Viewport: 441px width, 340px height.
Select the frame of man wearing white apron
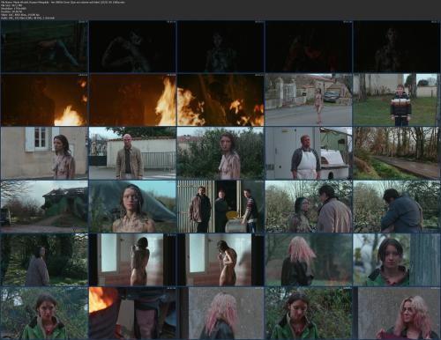coord(309,153)
